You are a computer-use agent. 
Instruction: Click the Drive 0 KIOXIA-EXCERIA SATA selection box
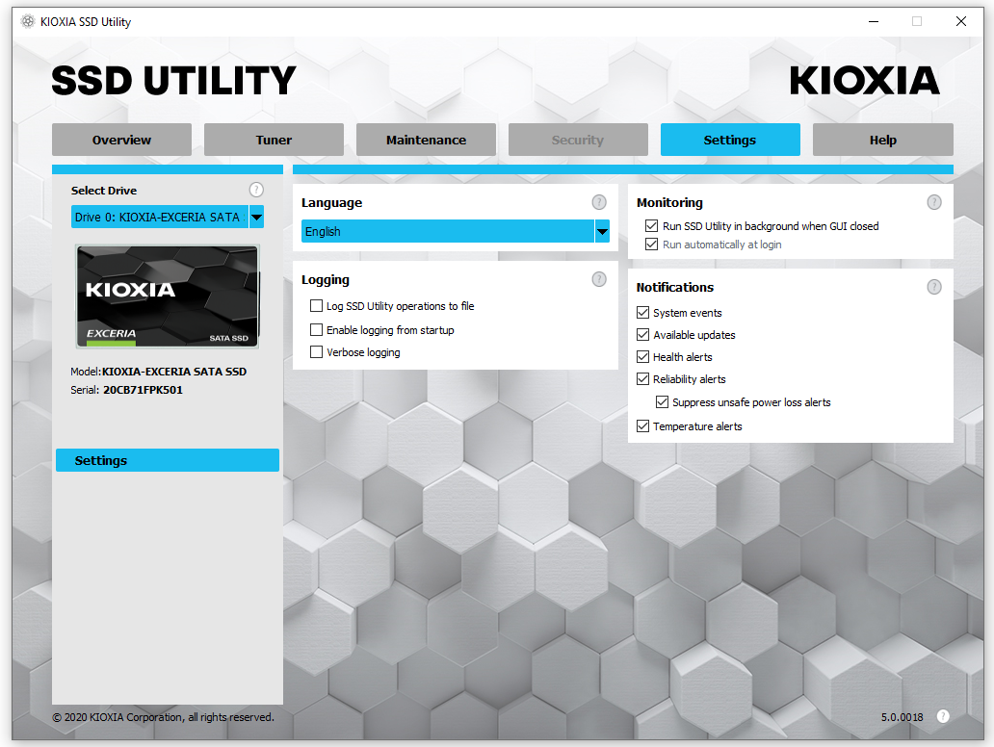point(160,217)
